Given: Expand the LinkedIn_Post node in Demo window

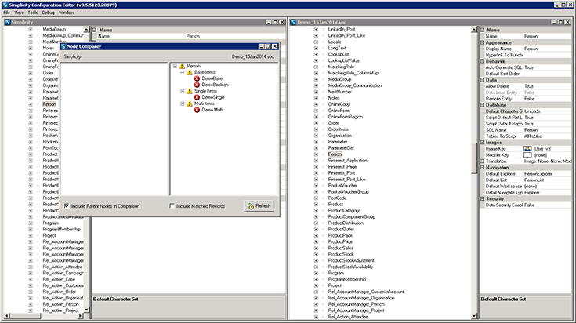Looking at the screenshot, I should (x=316, y=29).
